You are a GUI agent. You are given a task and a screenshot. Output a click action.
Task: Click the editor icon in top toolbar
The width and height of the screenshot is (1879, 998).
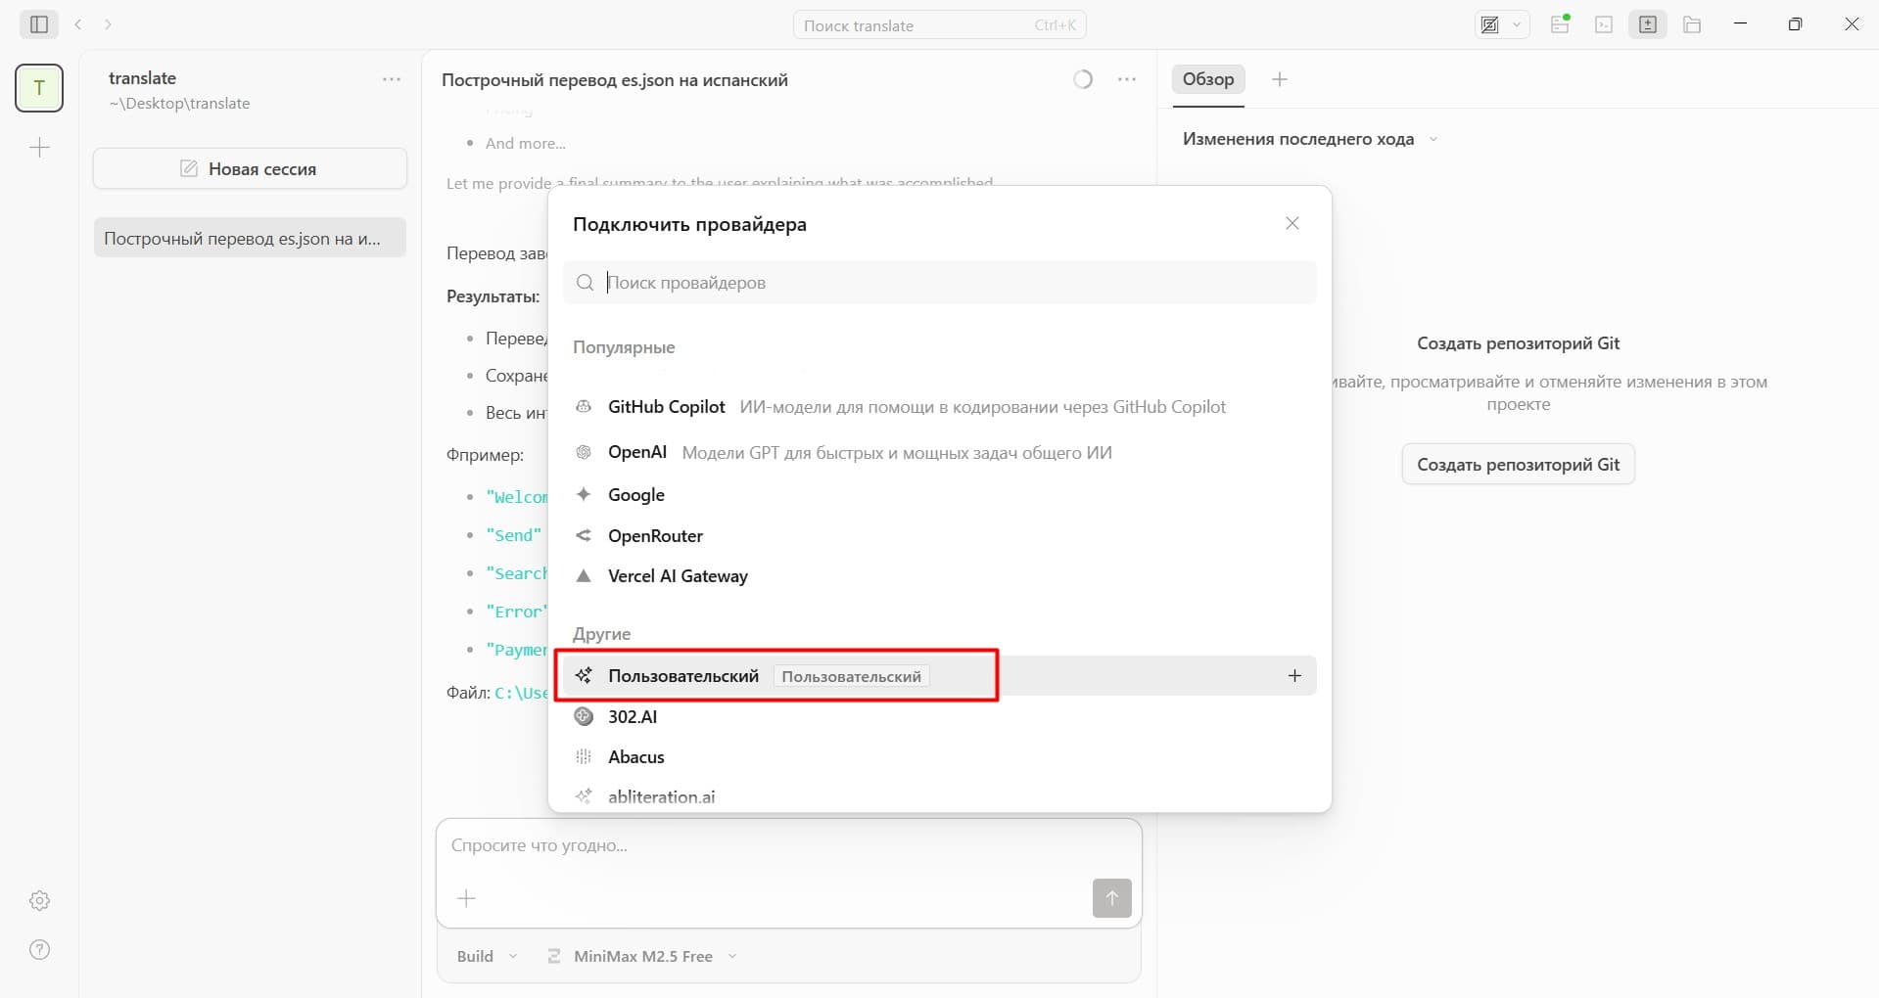tap(1490, 25)
